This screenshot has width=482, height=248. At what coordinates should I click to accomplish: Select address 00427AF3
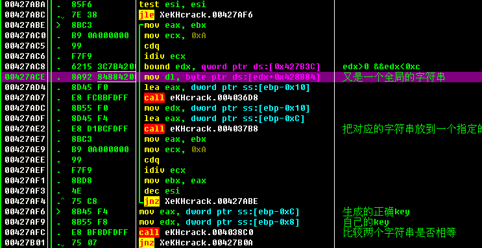pyautogui.click(x=25, y=191)
